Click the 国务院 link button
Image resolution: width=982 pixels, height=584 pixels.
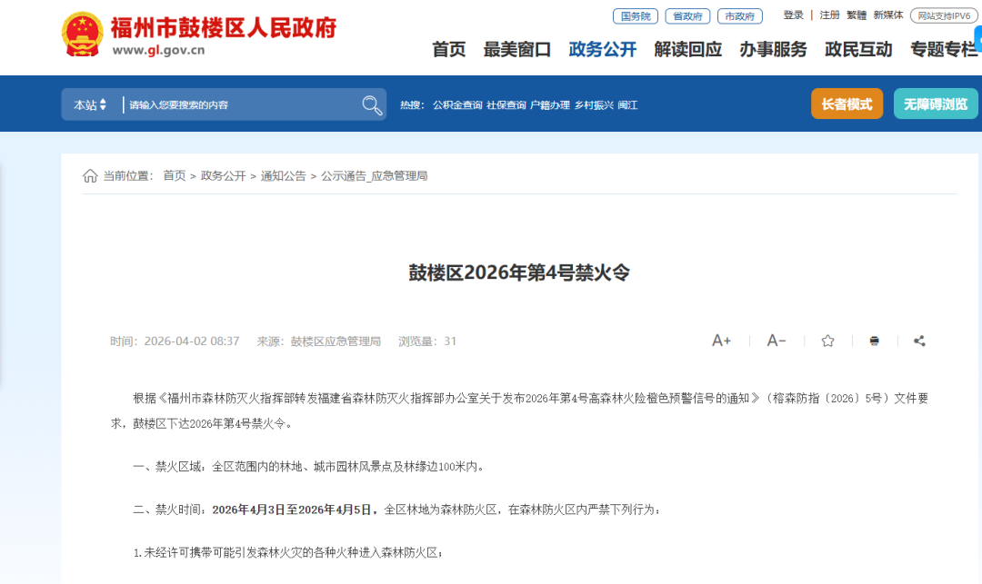click(x=636, y=16)
